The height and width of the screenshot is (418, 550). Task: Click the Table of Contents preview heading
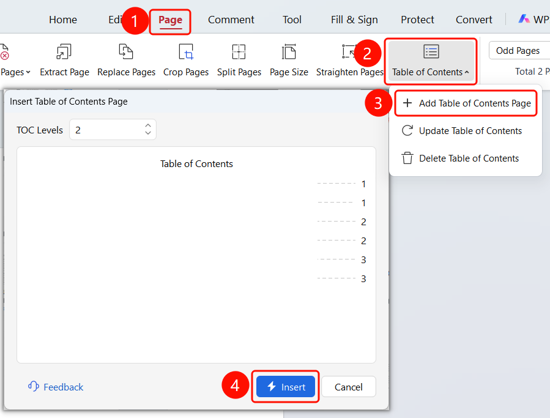(x=196, y=164)
